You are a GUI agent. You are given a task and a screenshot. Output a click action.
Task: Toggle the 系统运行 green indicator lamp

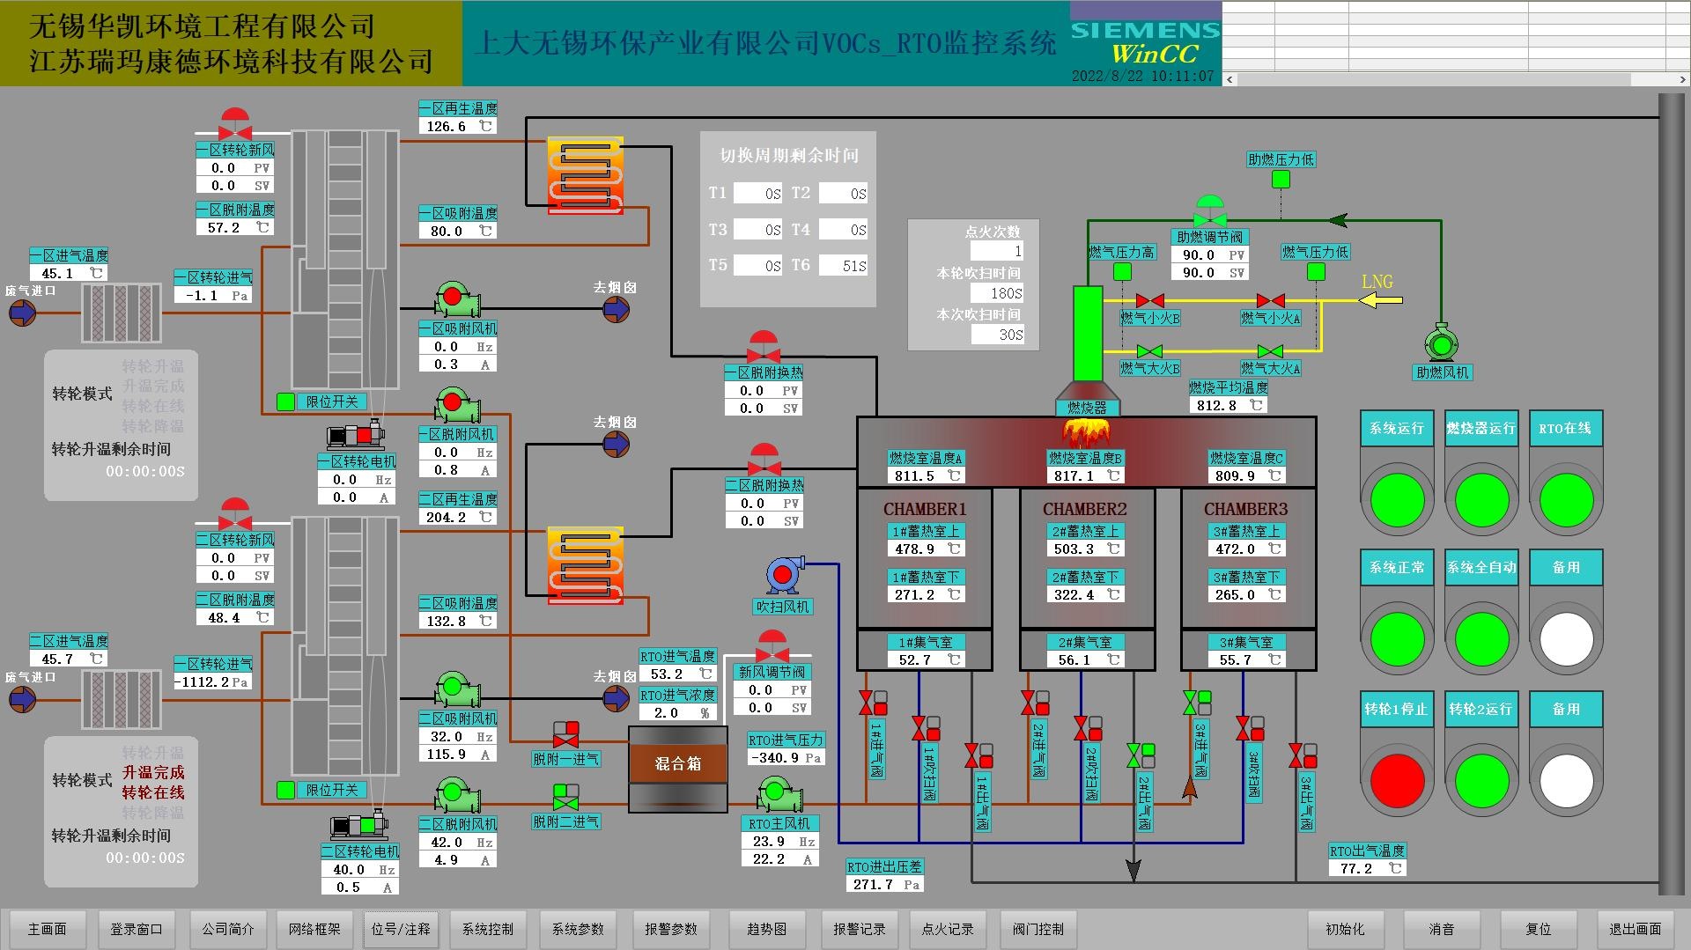[x=1397, y=499]
